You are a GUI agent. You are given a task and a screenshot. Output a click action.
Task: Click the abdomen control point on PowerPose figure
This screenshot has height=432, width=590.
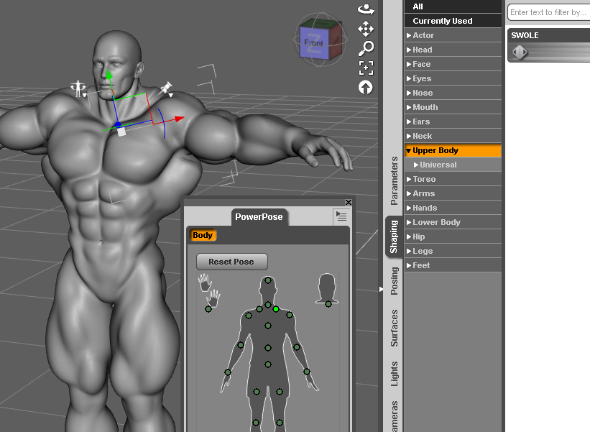268,348
